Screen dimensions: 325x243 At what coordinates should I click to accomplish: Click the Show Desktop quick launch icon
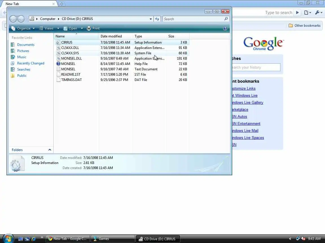pyautogui.click(x=21, y=239)
